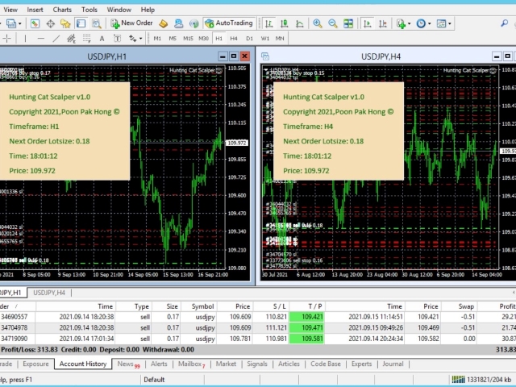Open the Experts tab
This screenshot has height=387, width=516.
point(361,364)
